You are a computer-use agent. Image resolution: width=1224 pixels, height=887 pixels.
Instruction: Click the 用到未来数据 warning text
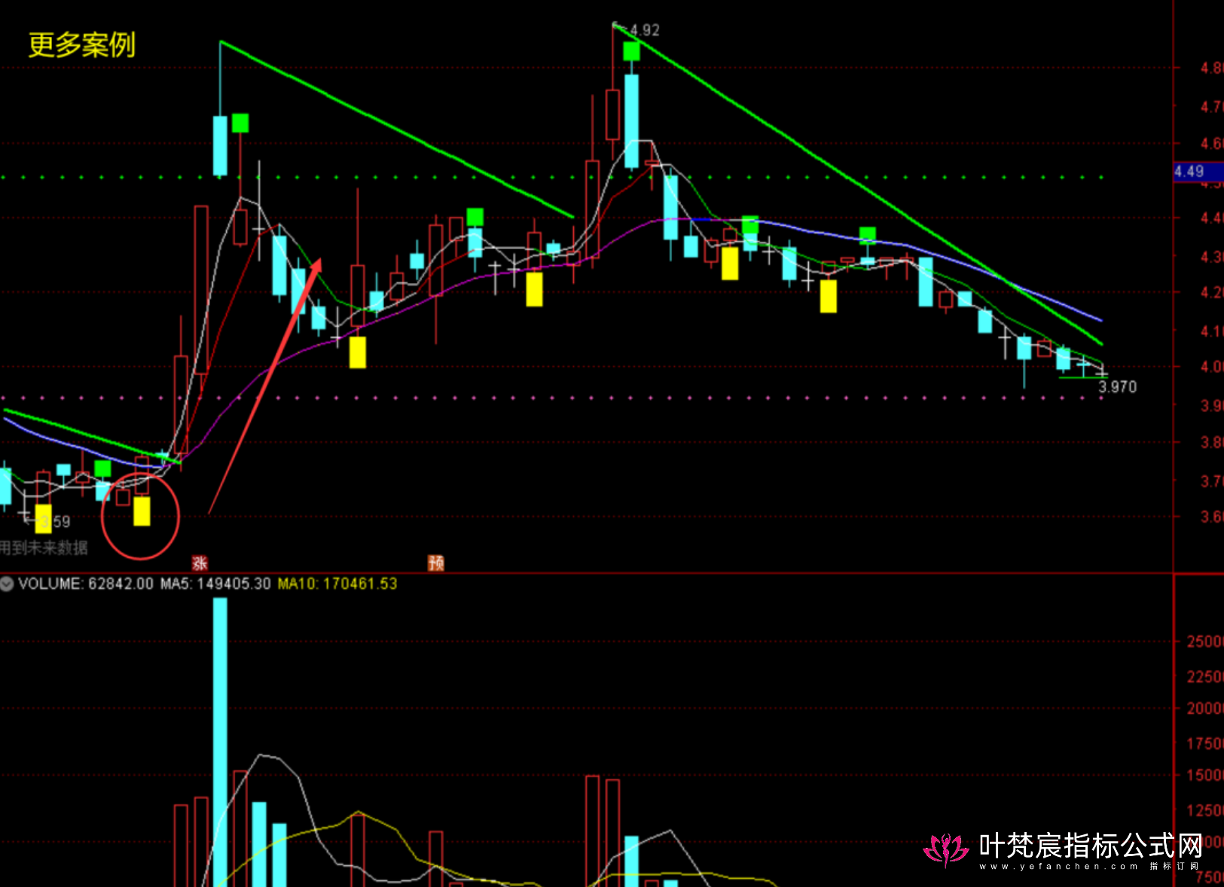44,547
